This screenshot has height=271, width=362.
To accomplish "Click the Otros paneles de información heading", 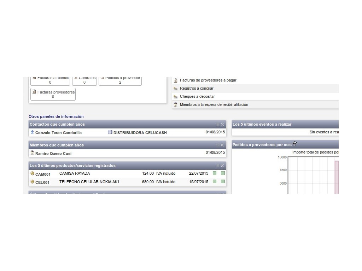I will coord(56,116).
